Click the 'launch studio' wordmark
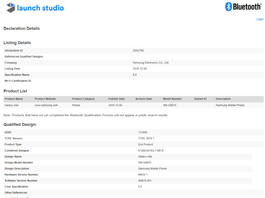The height and width of the screenshot is (198, 265). (41, 8)
